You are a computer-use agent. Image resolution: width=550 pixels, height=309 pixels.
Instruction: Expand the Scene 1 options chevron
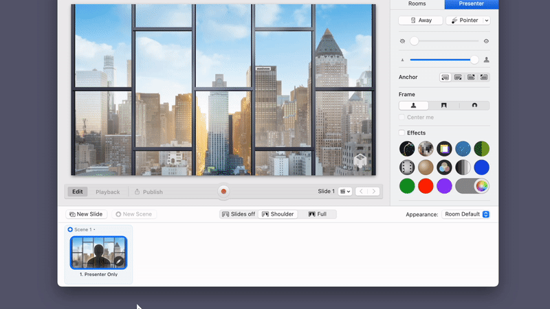(x=94, y=230)
